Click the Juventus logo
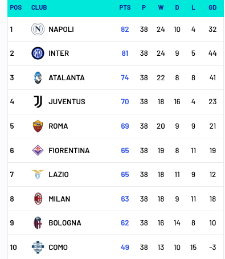The height and width of the screenshot is (259, 225). point(38,102)
